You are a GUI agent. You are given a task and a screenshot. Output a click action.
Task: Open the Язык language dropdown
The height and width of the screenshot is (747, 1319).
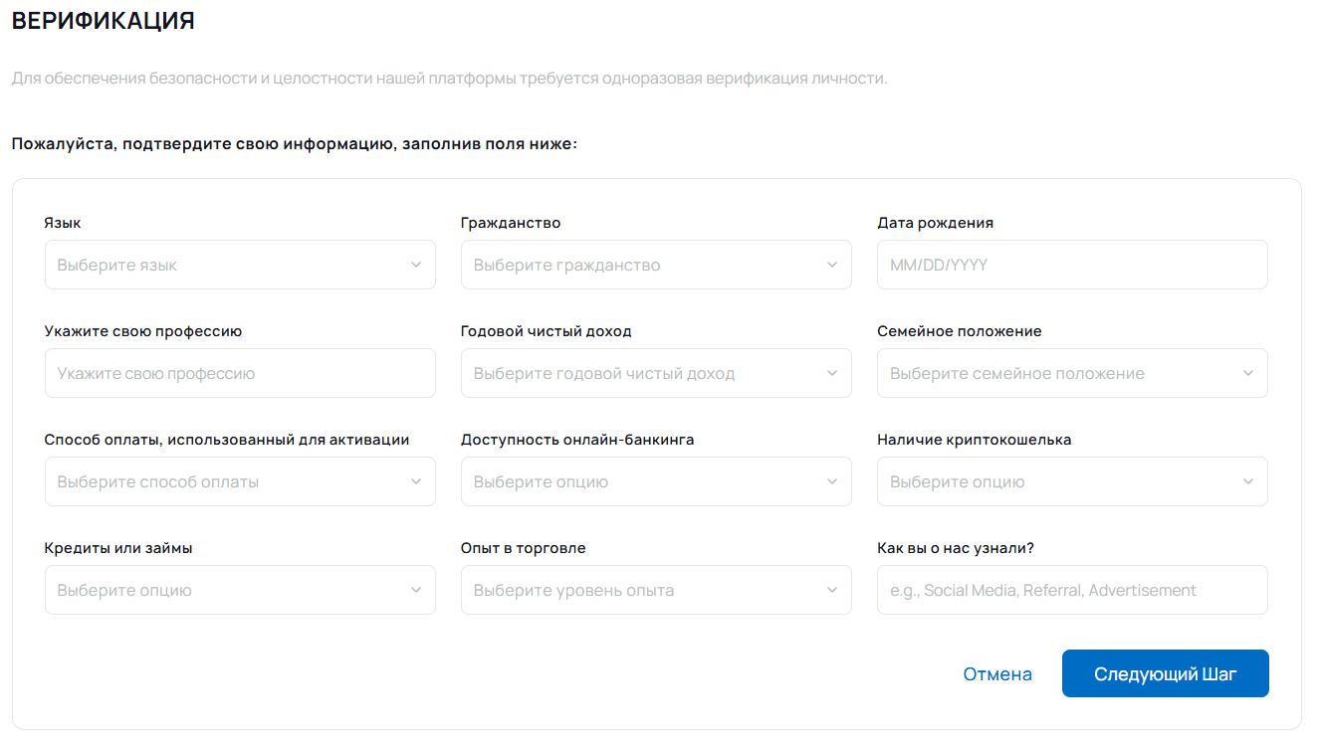point(239,265)
